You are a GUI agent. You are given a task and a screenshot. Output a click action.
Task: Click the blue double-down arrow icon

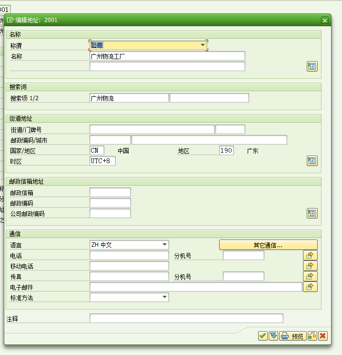point(273,336)
